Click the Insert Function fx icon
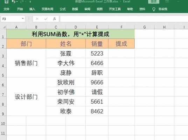Image resolution: width=188 pixels, height=140 pixels. pyautogui.click(x=54, y=19)
